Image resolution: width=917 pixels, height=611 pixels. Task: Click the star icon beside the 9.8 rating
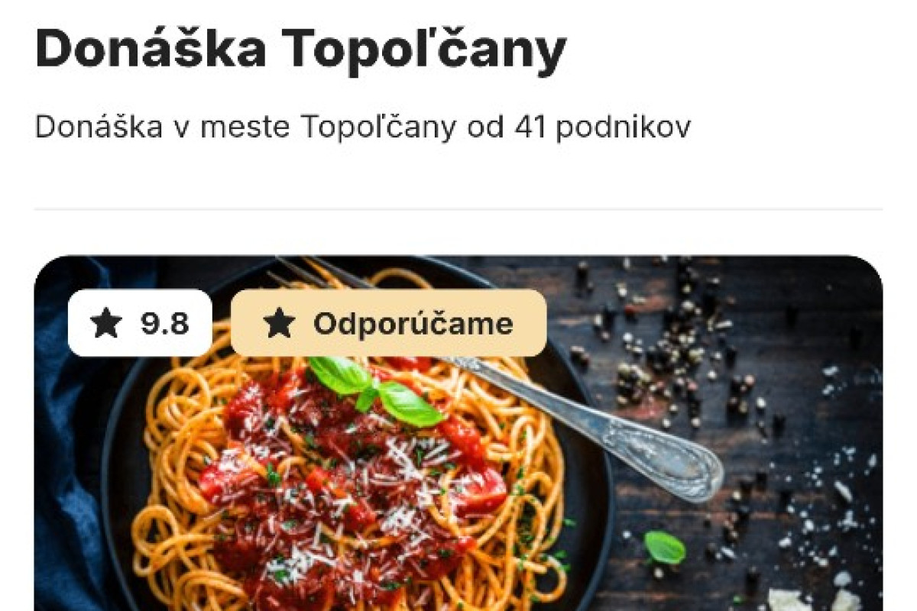coord(106,323)
